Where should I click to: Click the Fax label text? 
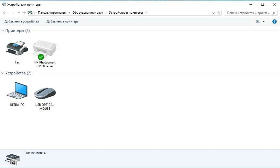point(17,62)
